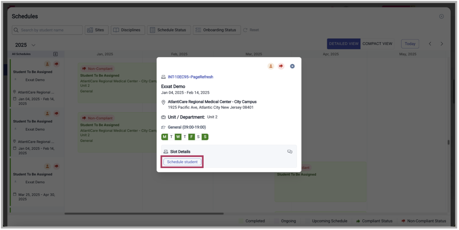Toggle the Friday day badge
Image resolution: width=459 pixels, height=230 pixels.
pyautogui.click(x=191, y=137)
